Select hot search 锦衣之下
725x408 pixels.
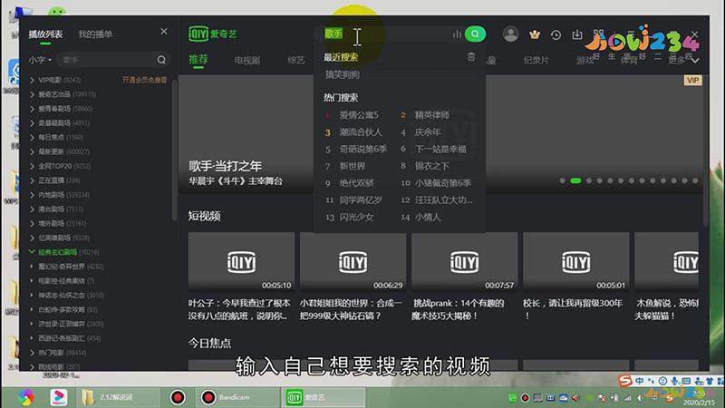[x=432, y=166]
